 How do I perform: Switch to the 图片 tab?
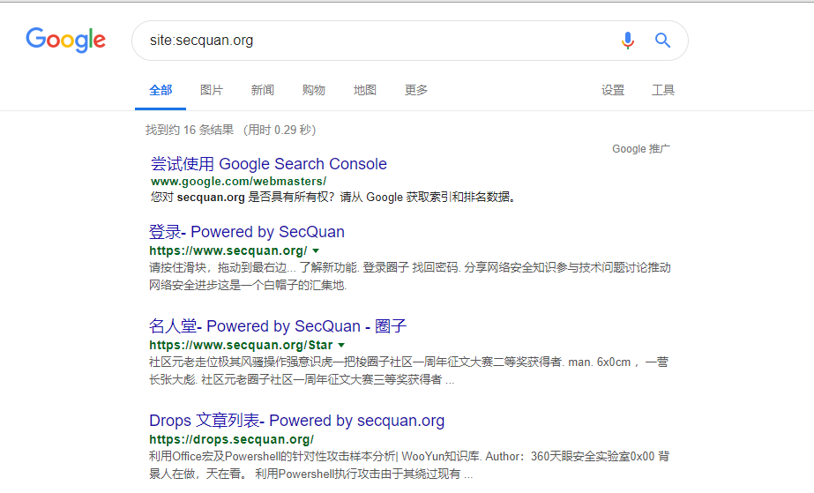(212, 90)
